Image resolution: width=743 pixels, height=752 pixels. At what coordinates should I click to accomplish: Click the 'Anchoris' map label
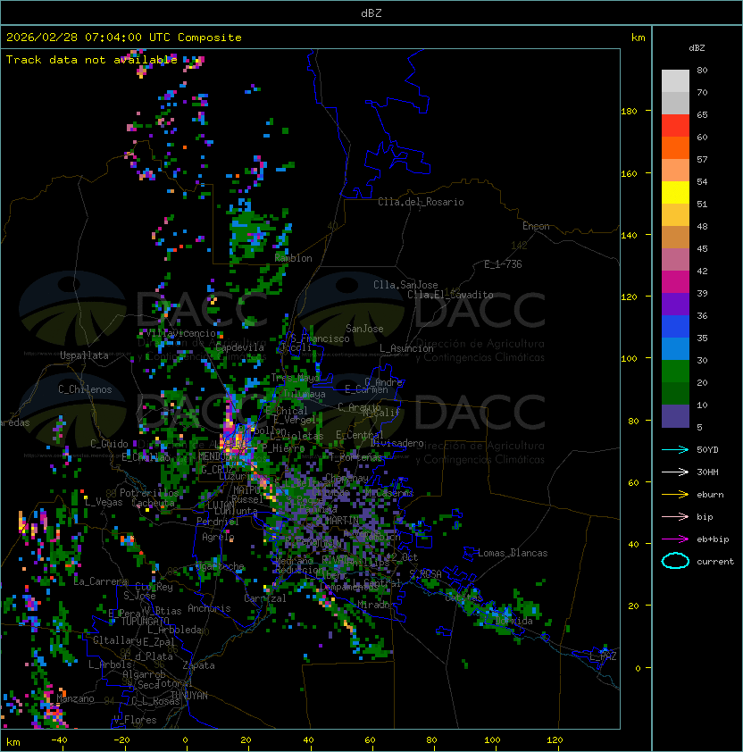point(209,608)
